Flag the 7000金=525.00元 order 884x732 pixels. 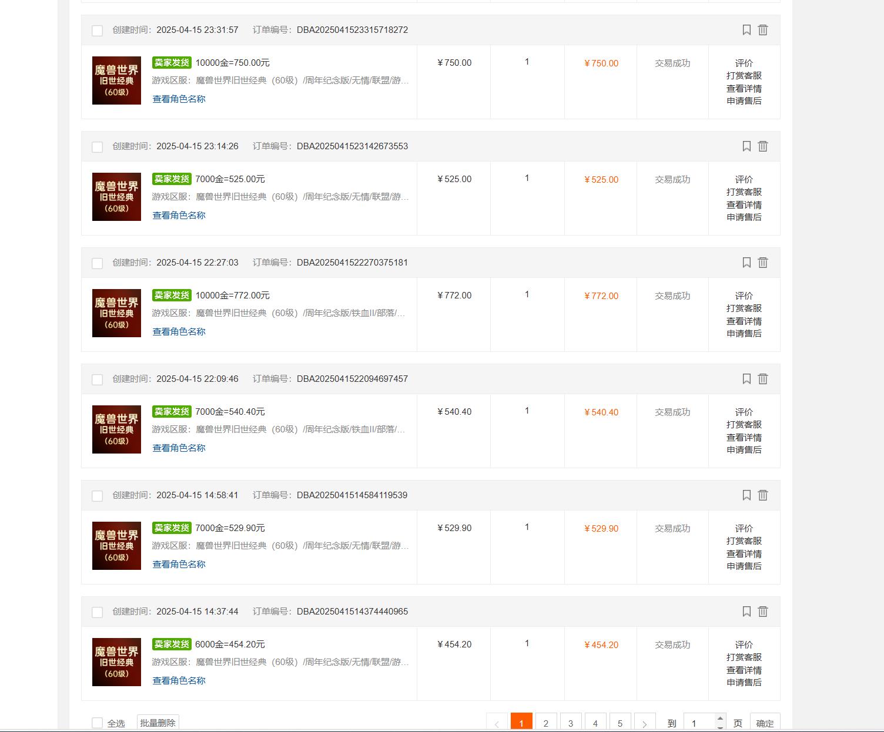pyautogui.click(x=746, y=146)
